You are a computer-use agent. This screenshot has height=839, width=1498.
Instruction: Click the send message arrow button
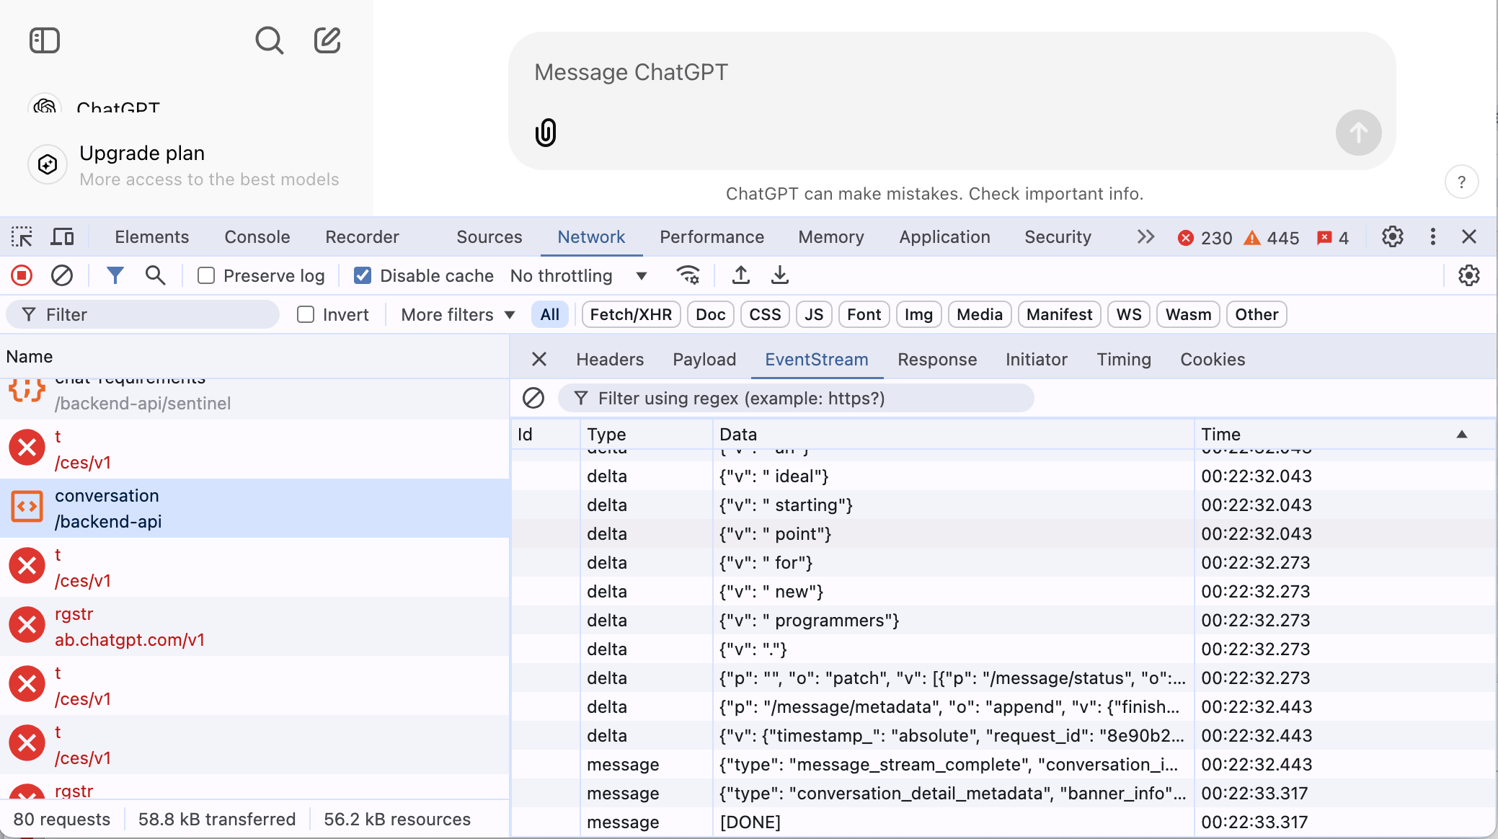pos(1358,133)
